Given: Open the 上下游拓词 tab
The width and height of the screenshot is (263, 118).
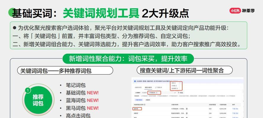Looking at the screenshot, I should click(x=159, y=87).
